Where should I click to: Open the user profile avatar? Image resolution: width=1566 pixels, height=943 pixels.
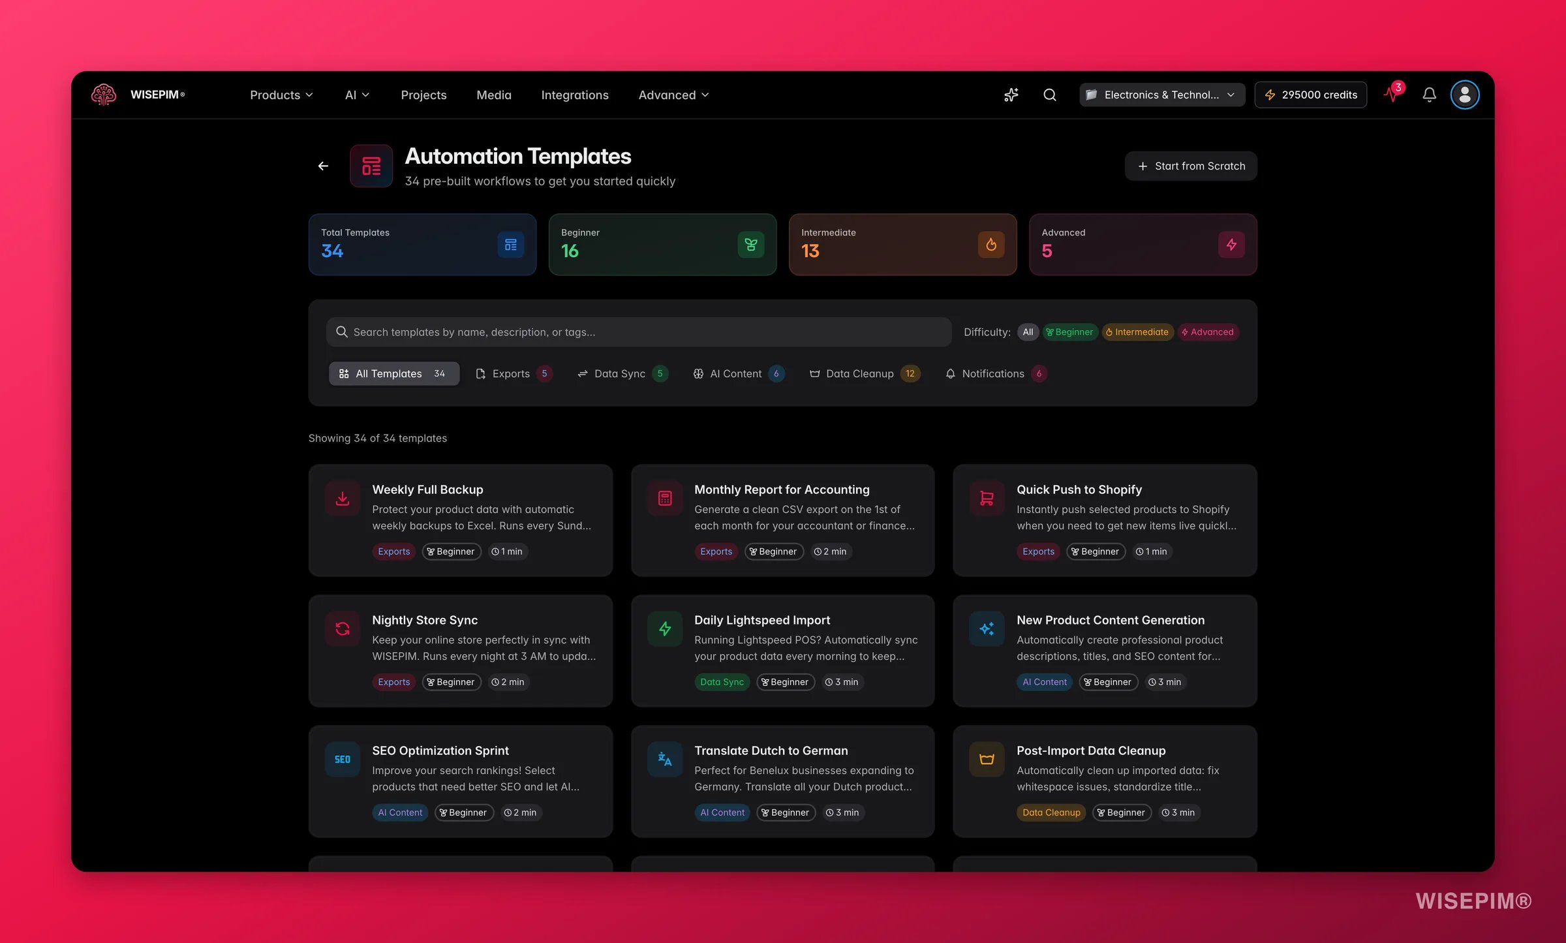(x=1465, y=95)
